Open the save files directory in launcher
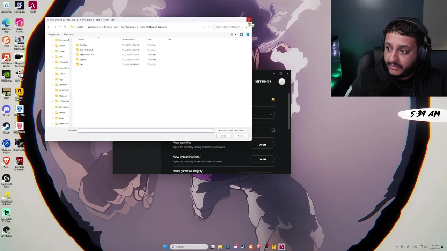The height and width of the screenshot is (251, 447). click(262, 145)
